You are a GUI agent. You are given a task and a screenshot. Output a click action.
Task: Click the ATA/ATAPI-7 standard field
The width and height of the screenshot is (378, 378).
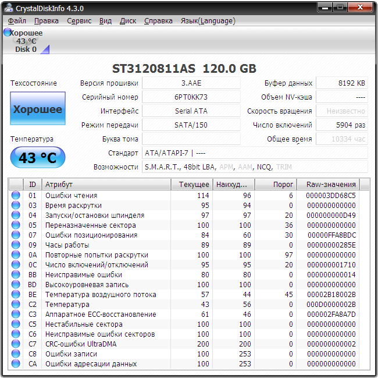click(x=255, y=153)
